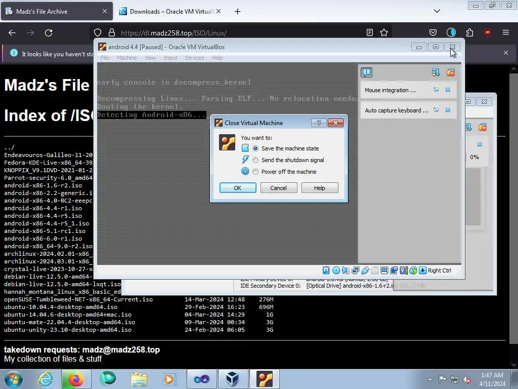Viewport: 518px width, 389px height.
Task: Click the audio status bar icon
Action: (346, 270)
